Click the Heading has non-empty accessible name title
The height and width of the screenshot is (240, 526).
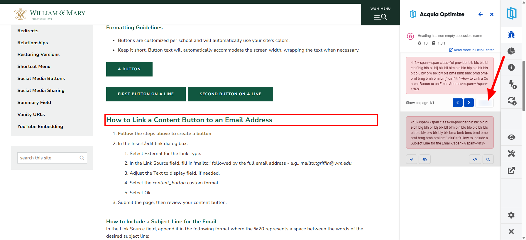pyautogui.click(x=450, y=36)
